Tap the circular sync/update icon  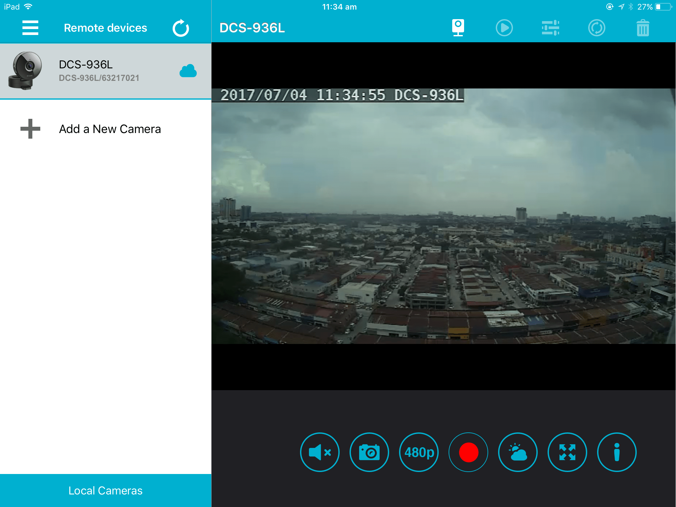click(x=596, y=28)
